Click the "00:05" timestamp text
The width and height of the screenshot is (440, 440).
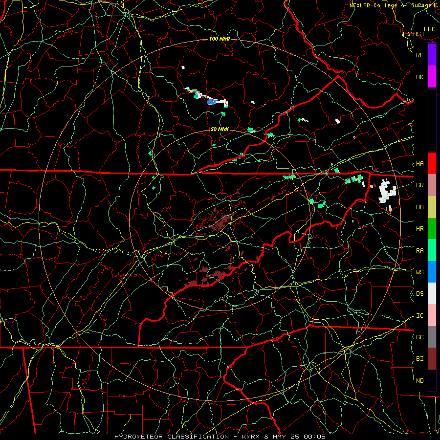pyautogui.click(x=315, y=437)
